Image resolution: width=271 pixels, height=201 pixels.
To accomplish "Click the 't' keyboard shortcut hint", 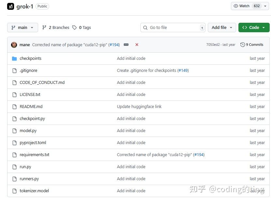I will pos(202,28).
